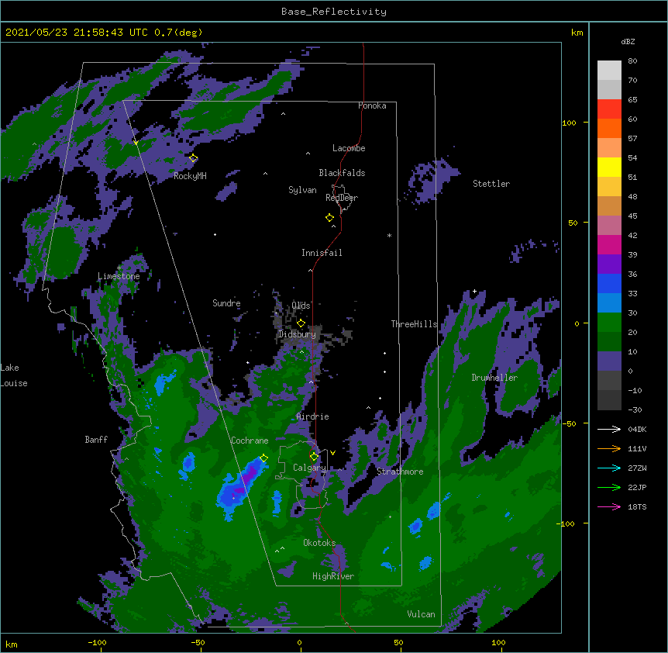Pick the magenta swatch in dBZ legend
The height and width of the screenshot is (653, 668).
609,244
